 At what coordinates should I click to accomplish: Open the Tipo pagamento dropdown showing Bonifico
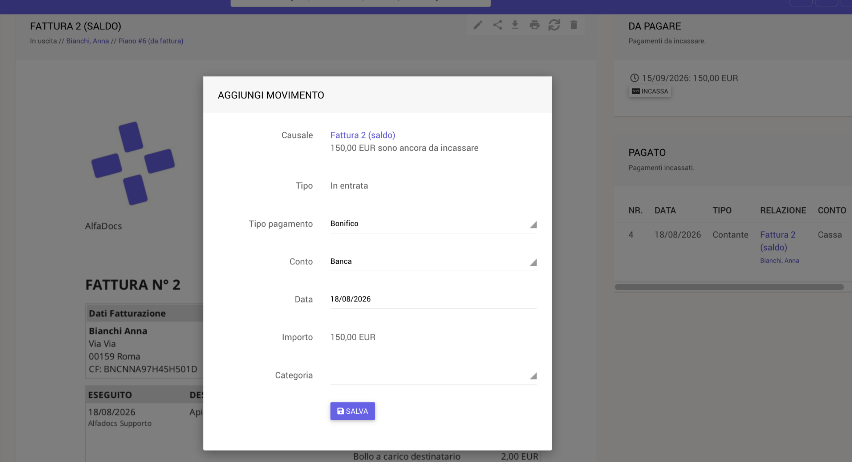click(x=433, y=224)
